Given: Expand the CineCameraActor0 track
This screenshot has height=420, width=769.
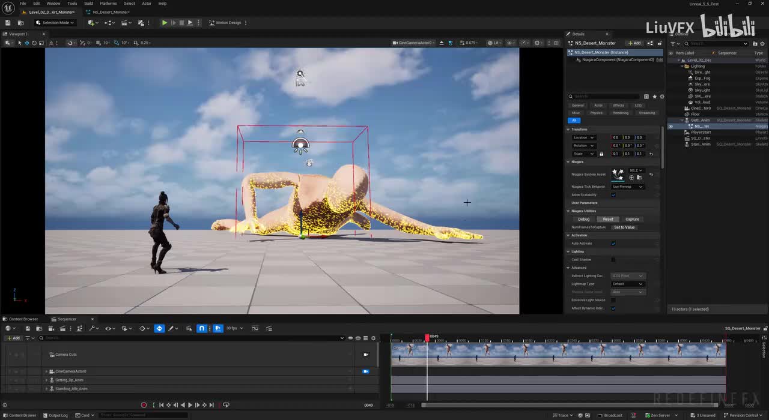Looking at the screenshot, I should [46, 371].
